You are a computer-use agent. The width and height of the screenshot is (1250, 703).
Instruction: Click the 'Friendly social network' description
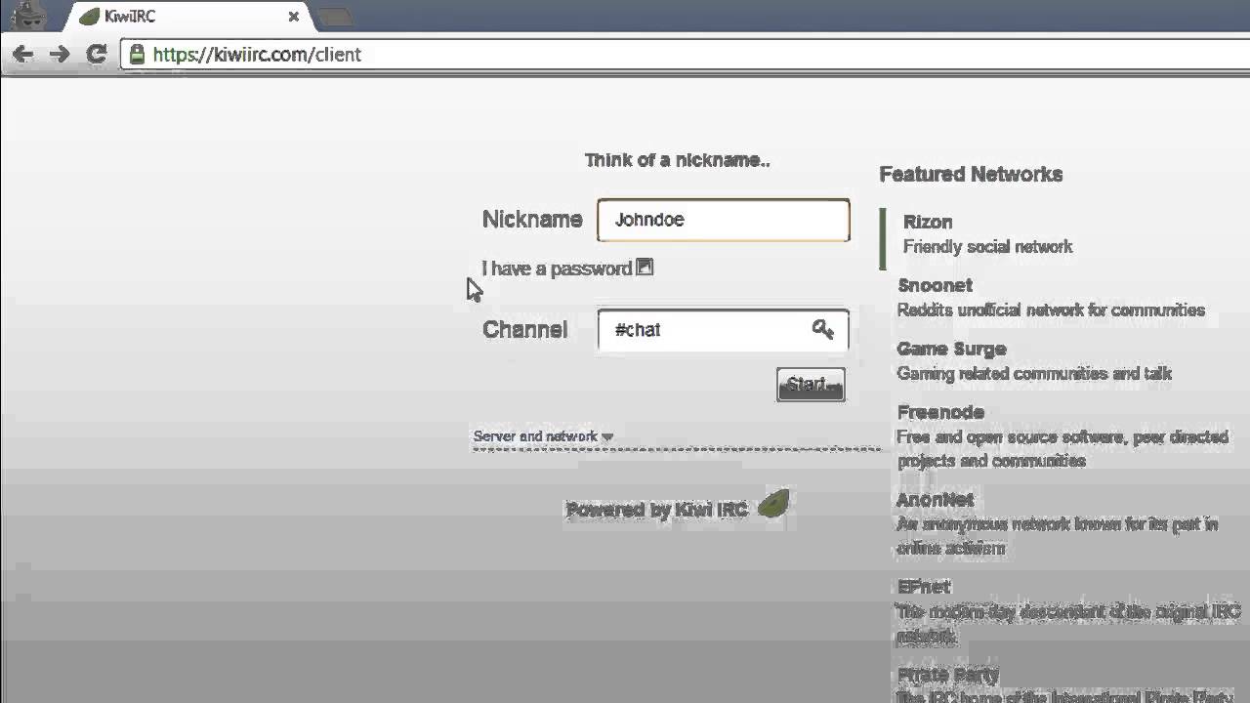988,247
